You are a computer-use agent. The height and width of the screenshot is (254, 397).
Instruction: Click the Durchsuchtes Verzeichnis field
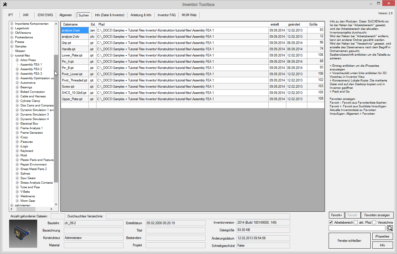point(198,216)
